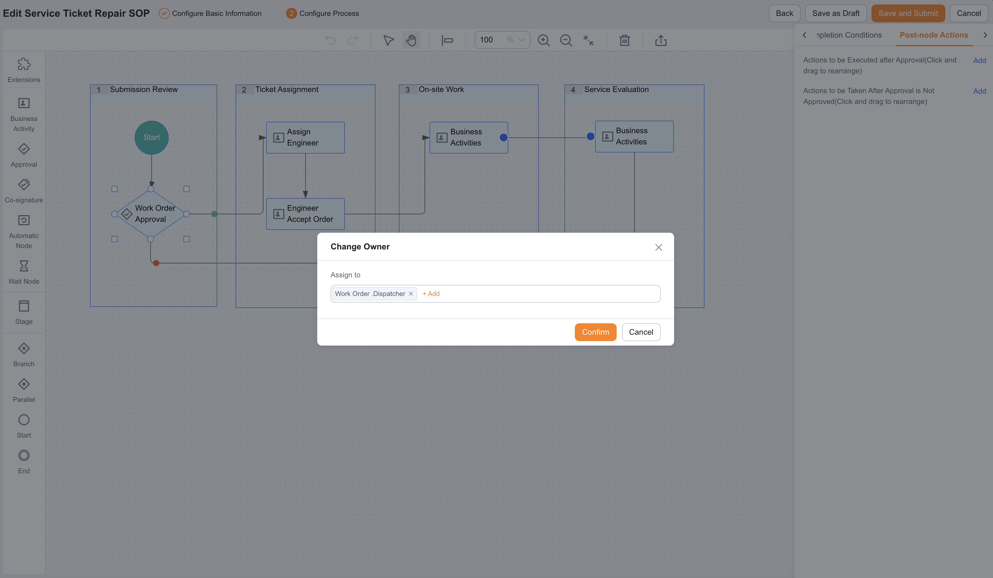Viewport: 993px width, 578px height.
Task: Select the Co-signature node icon
Action: point(24,184)
